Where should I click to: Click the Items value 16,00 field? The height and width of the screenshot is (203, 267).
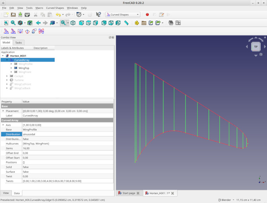(x=68, y=148)
